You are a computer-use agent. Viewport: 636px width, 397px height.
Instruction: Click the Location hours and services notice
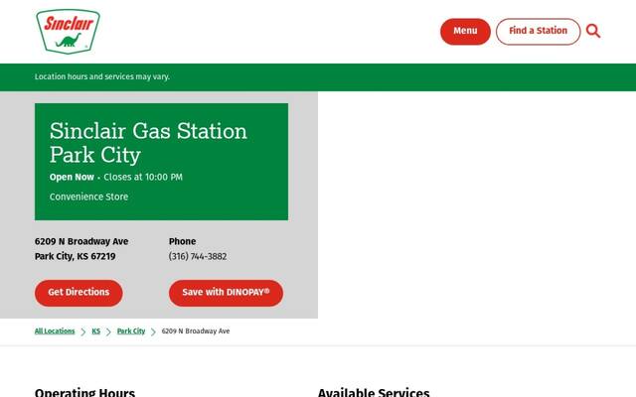pyautogui.click(x=102, y=76)
